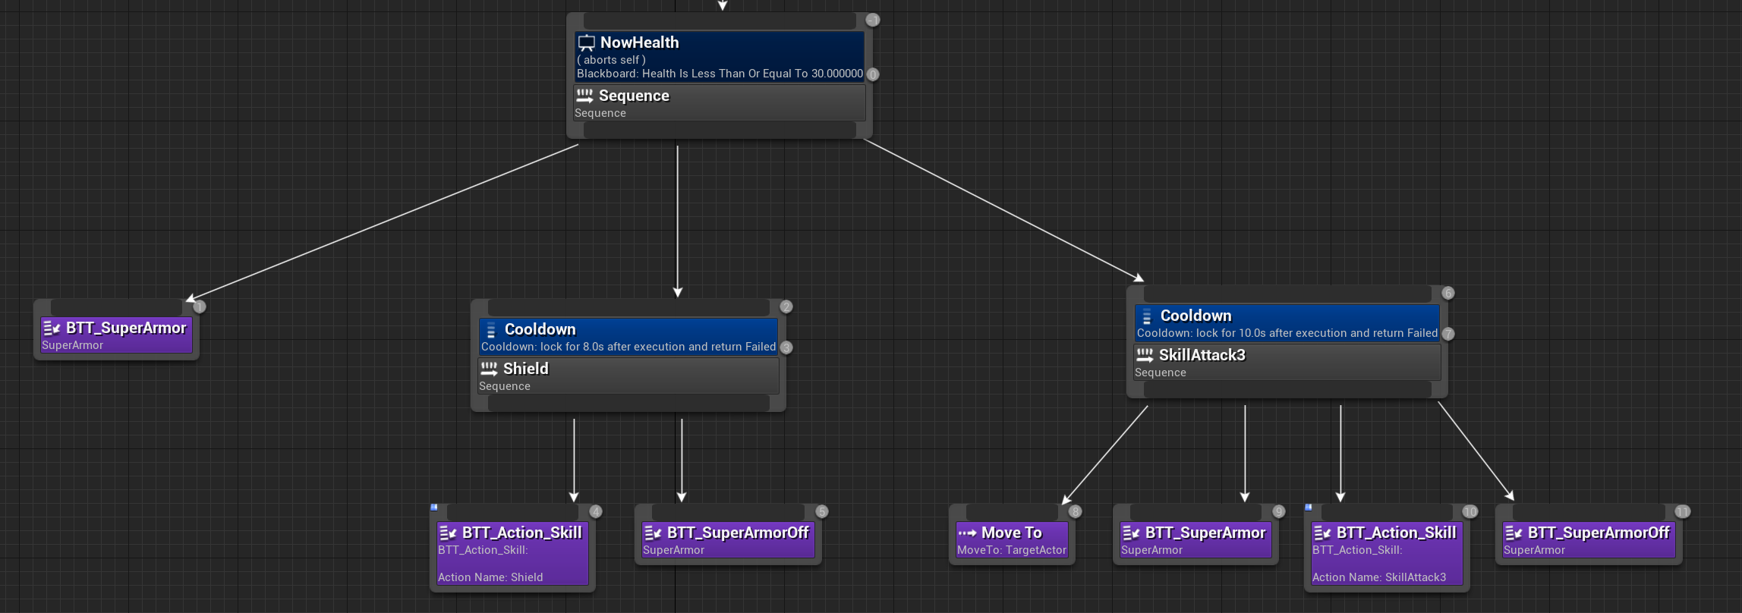1742x613 pixels.
Task: Click the Blackboard Health condition text
Action: pyautogui.click(x=720, y=74)
